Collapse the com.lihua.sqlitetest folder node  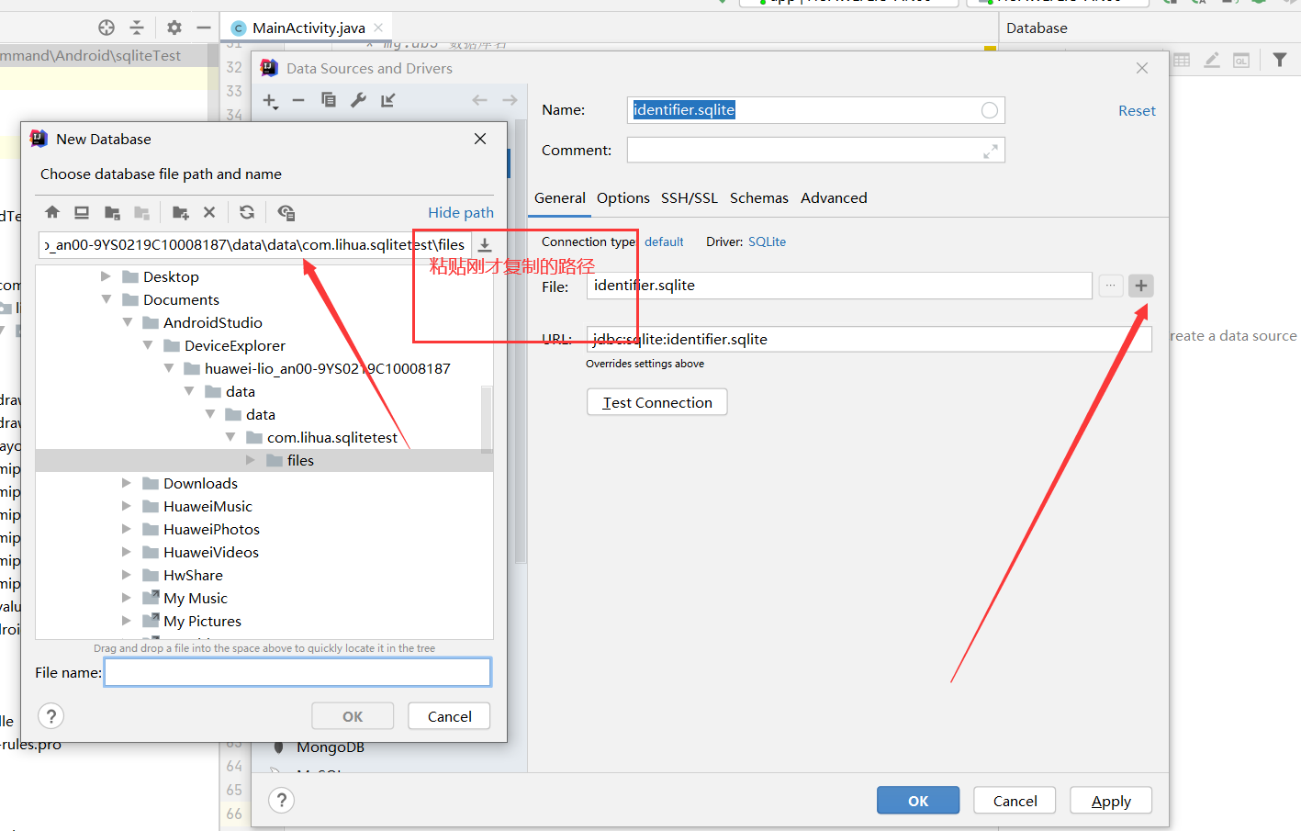click(230, 437)
